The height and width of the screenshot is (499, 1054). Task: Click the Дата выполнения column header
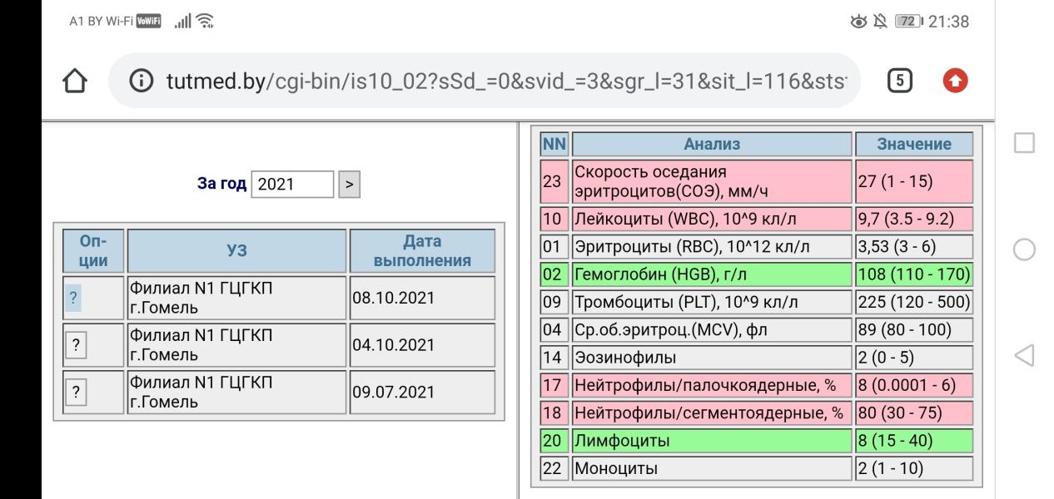(422, 251)
